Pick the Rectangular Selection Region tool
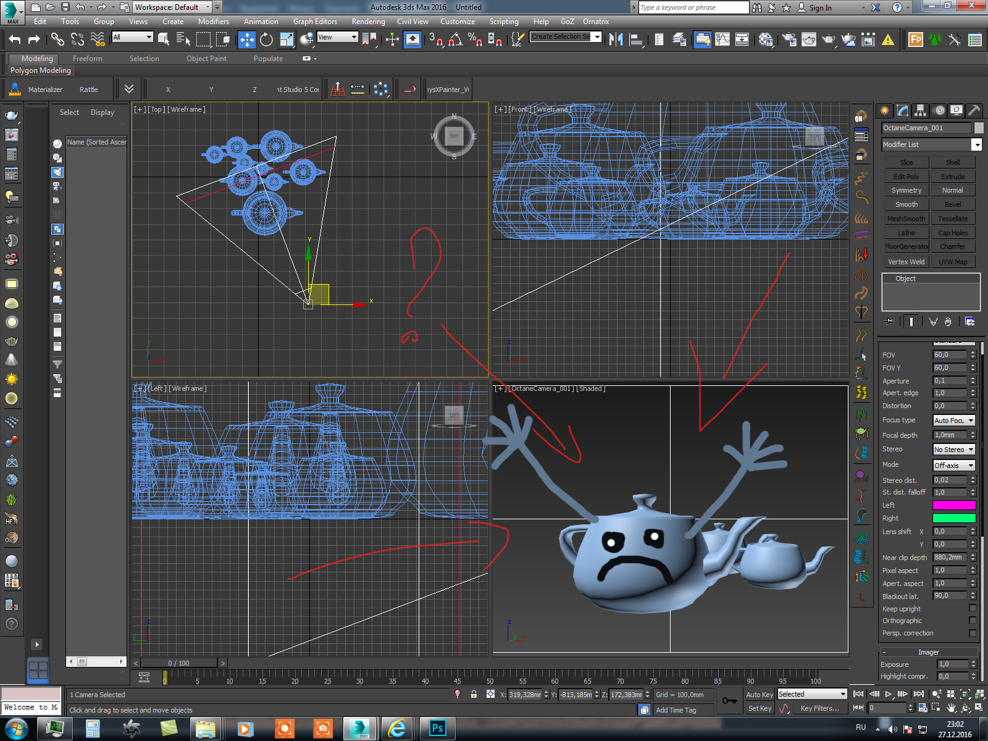This screenshot has width=988, height=741. (x=203, y=40)
